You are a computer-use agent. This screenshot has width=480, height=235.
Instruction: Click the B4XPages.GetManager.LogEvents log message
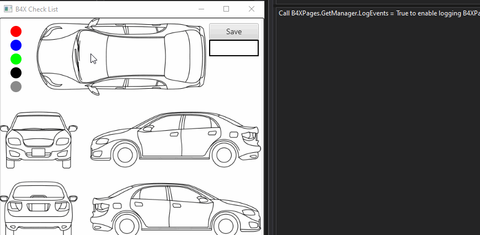click(379, 13)
